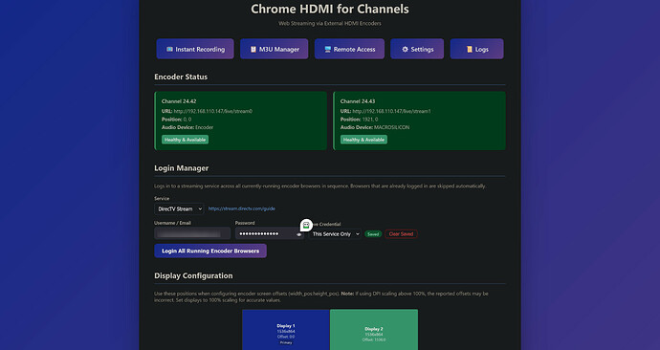This screenshot has width=660, height=350.
Task: Toggle password visibility eye icon
Action: [298, 234]
